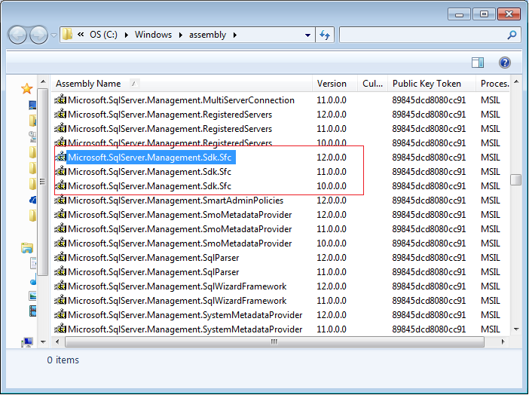Select highlighted Microsoft.SqlServer.Management.Sdk.Sfc version 12 name
The width and height of the screenshot is (529, 395).
[x=150, y=158]
